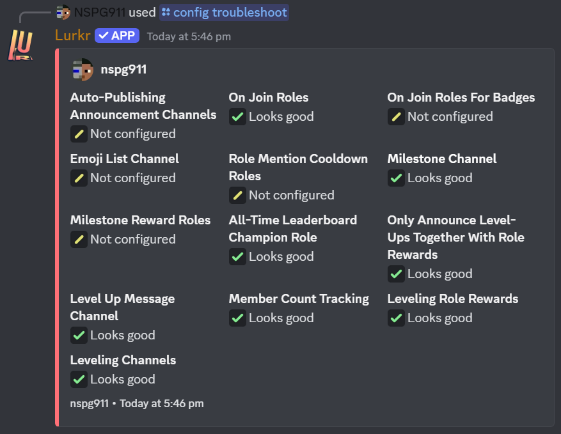Click the message timestamp 'Today at 5:46 pm'
The image size is (561, 434).
pyautogui.click(x=189, y=36)
